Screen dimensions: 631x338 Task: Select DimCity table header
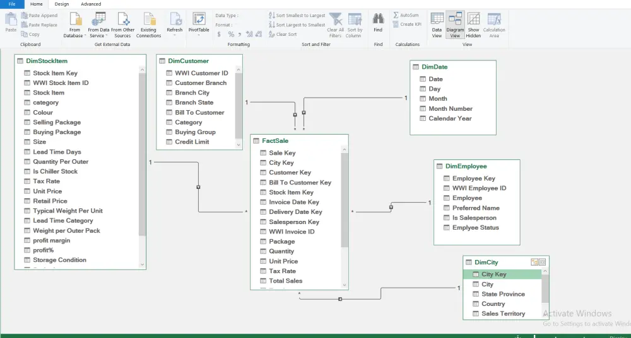click(486, 262)
